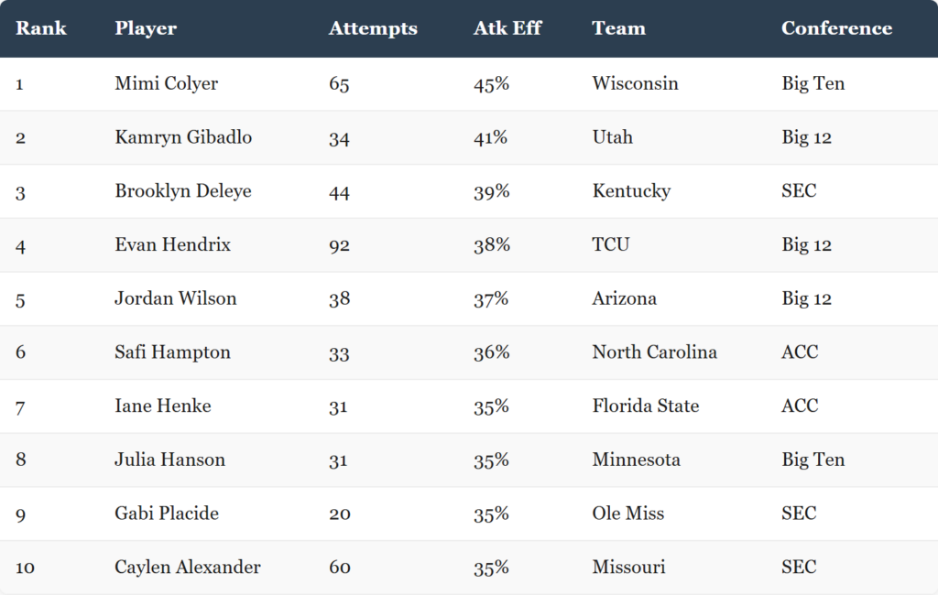Click the Attempts column header
Image resolution: width=938 pixels, height=595 pixels.
coord(373,28)
